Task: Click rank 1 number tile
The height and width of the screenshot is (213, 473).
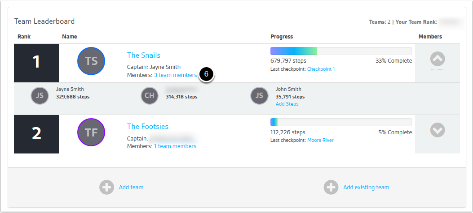Action: coord(36,62)
